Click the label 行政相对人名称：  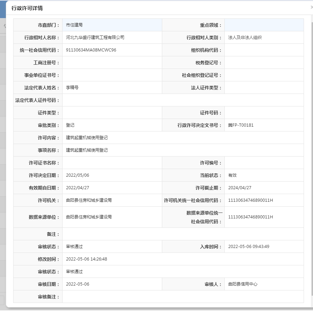click(x=42, y=38)
